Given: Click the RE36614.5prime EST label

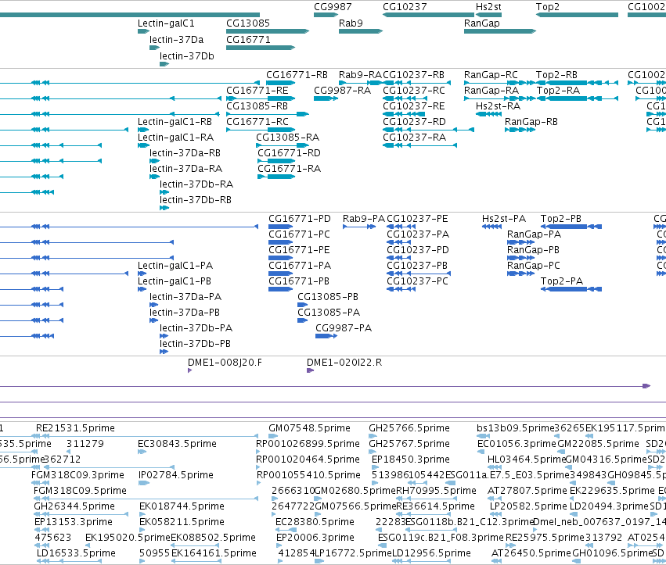Looking at the screenshot, I should point(435,506).
